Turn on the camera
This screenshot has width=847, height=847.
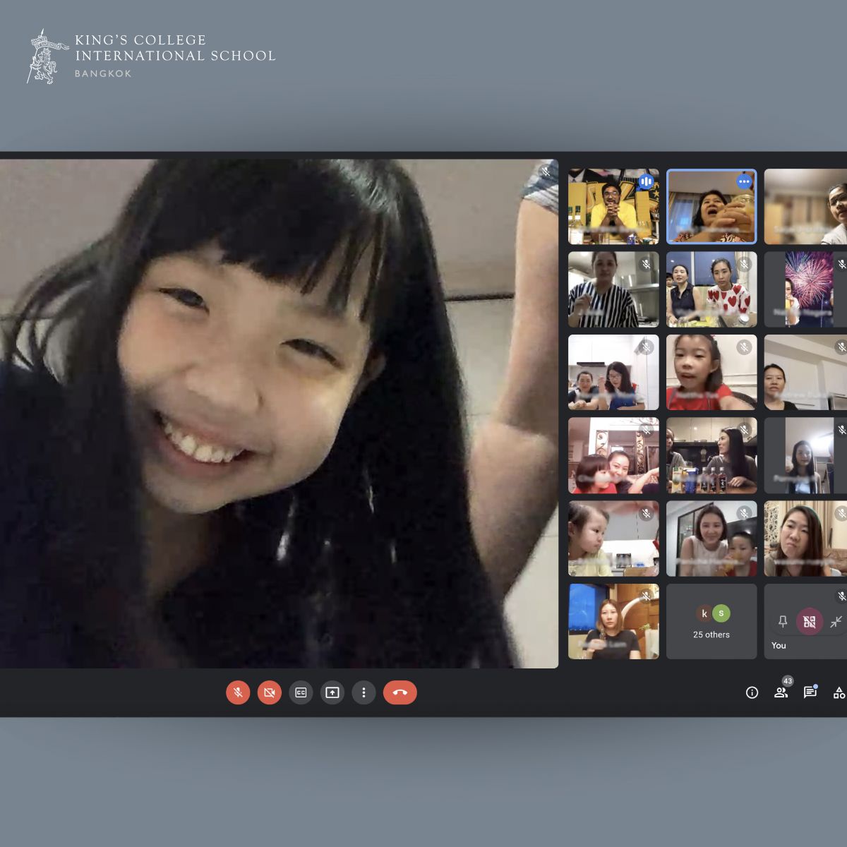269,692
